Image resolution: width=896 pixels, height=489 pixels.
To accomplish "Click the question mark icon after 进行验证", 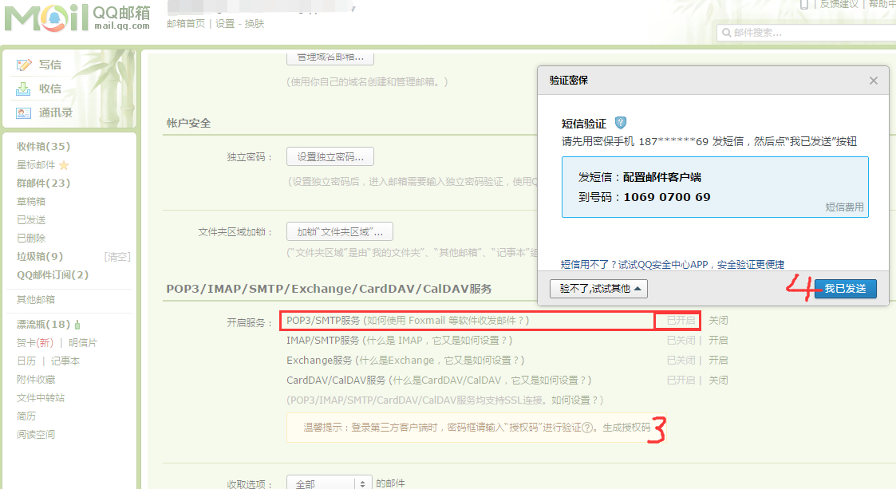I will click(x=587, y=428).
